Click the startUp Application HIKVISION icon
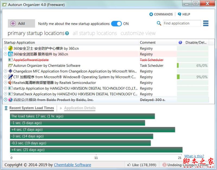217x170 pixels. [10, 88]
